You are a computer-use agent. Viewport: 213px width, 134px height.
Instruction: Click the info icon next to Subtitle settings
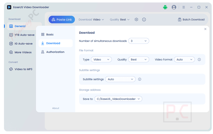click(140, 79)
